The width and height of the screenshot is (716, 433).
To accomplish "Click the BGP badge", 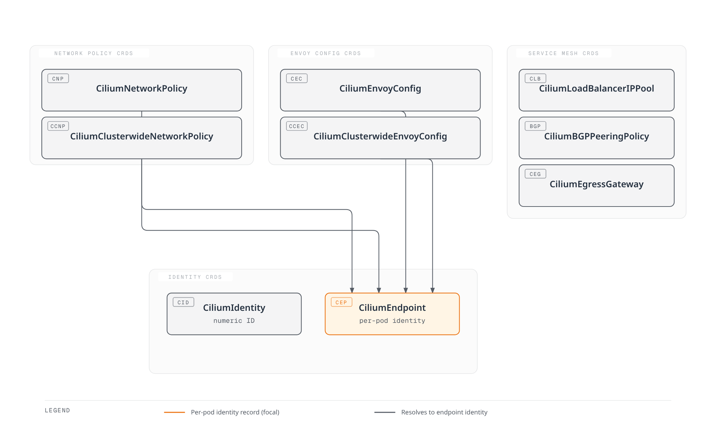I will [535, 126].
